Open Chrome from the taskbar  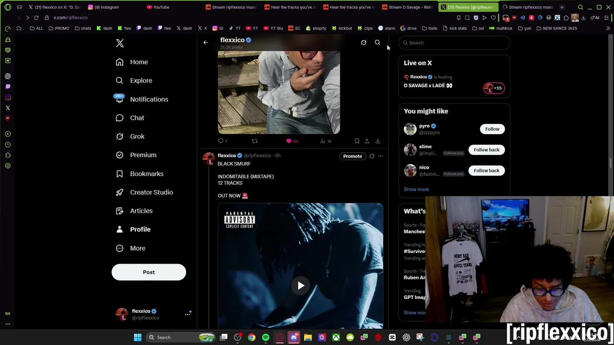coord(251,337)
